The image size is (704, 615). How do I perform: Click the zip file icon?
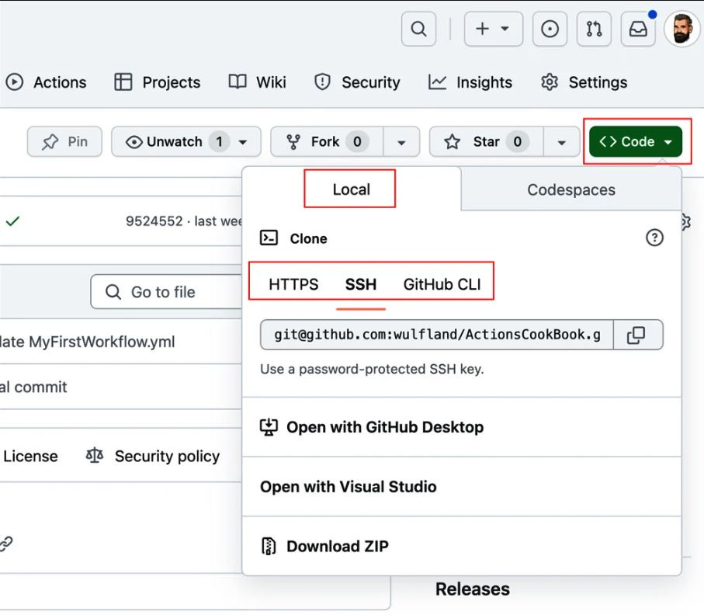[269, 546]
